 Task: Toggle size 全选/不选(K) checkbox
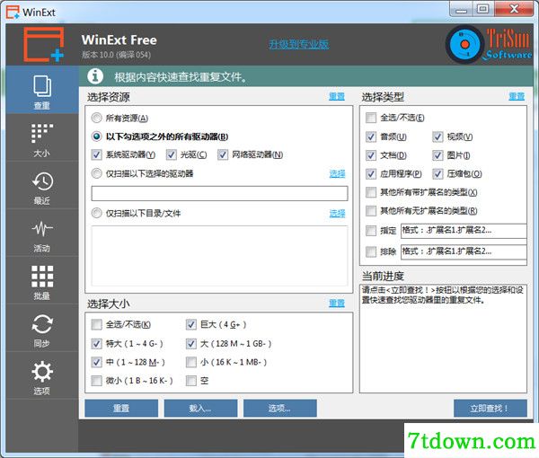coord(97,324)
